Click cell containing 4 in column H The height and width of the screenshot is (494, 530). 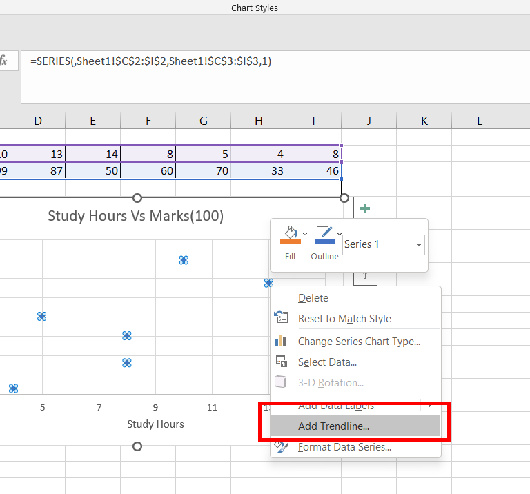(x=259, y=154)
